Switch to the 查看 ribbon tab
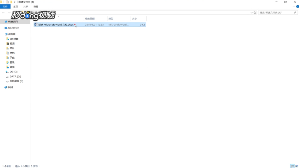 click(36, 6)
